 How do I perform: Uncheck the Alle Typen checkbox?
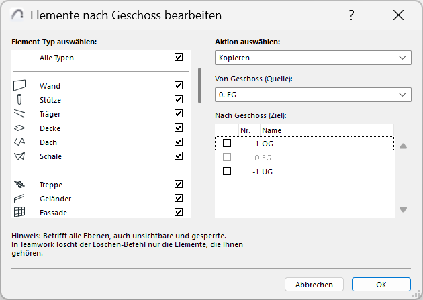point(179,58)
